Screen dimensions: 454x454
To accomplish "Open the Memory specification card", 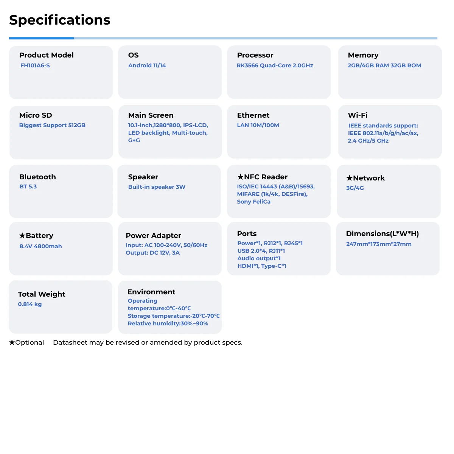I will [390, 72].
